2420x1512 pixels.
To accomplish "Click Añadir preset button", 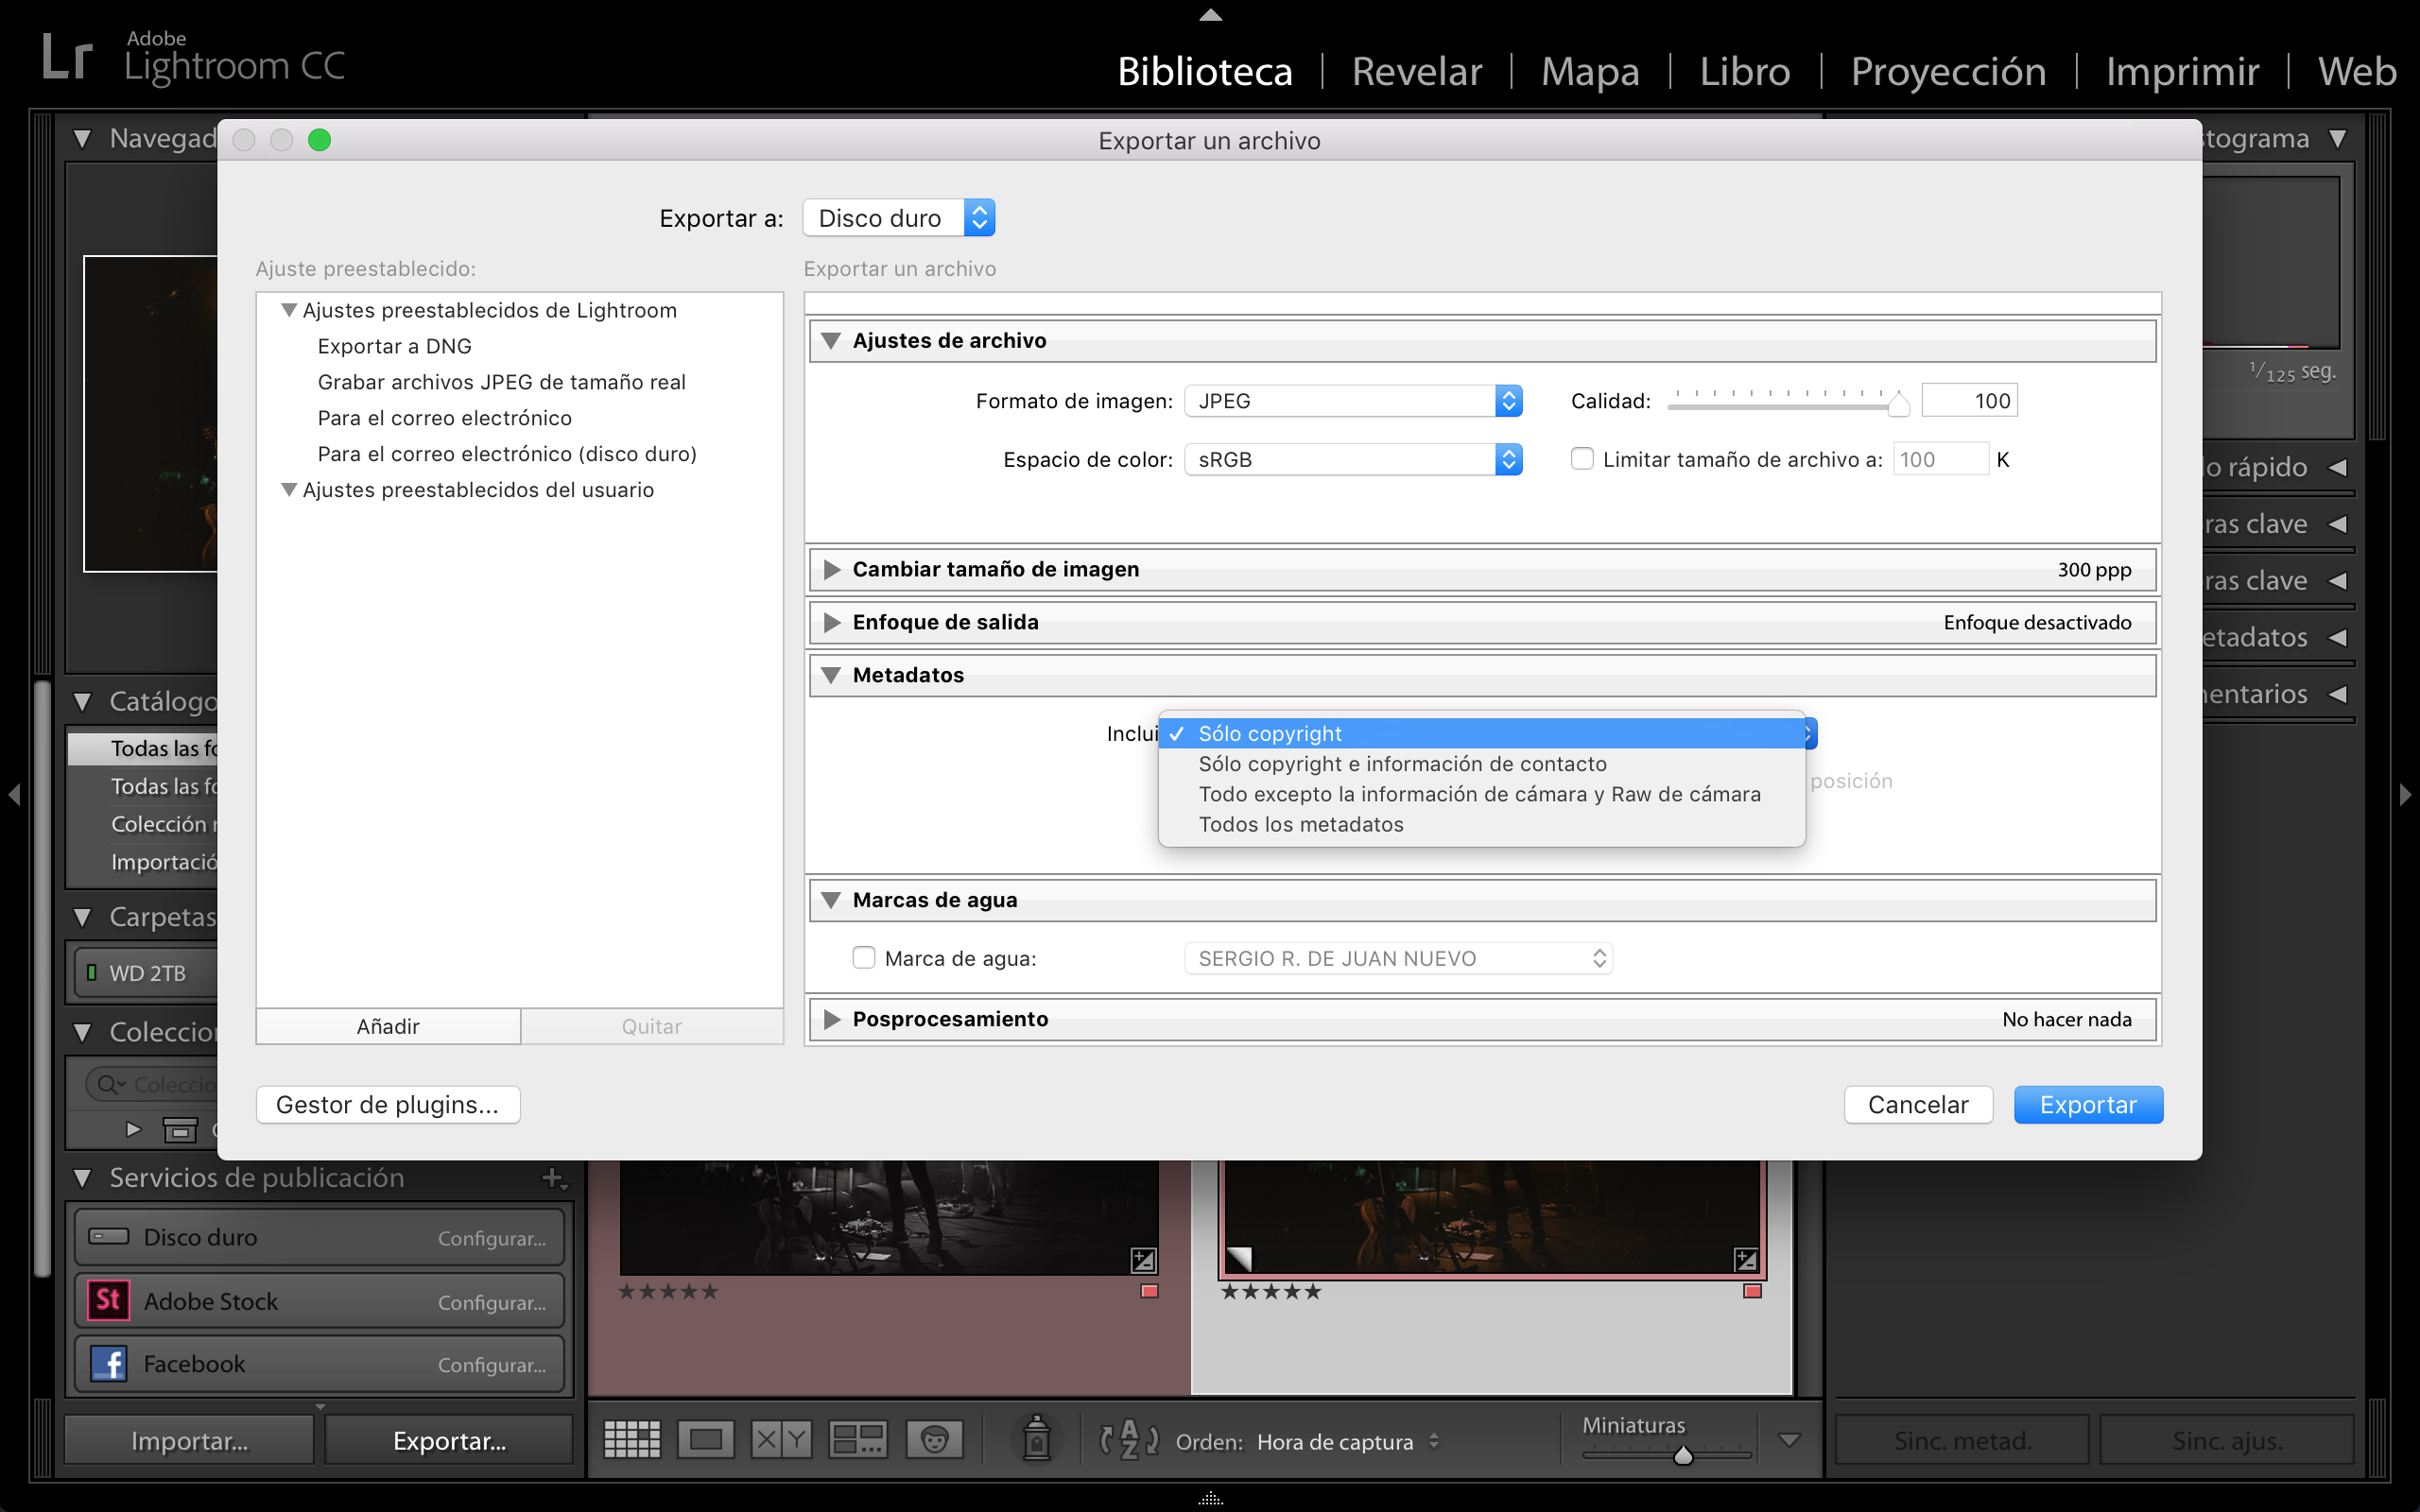I will (x=387, y=1026).
